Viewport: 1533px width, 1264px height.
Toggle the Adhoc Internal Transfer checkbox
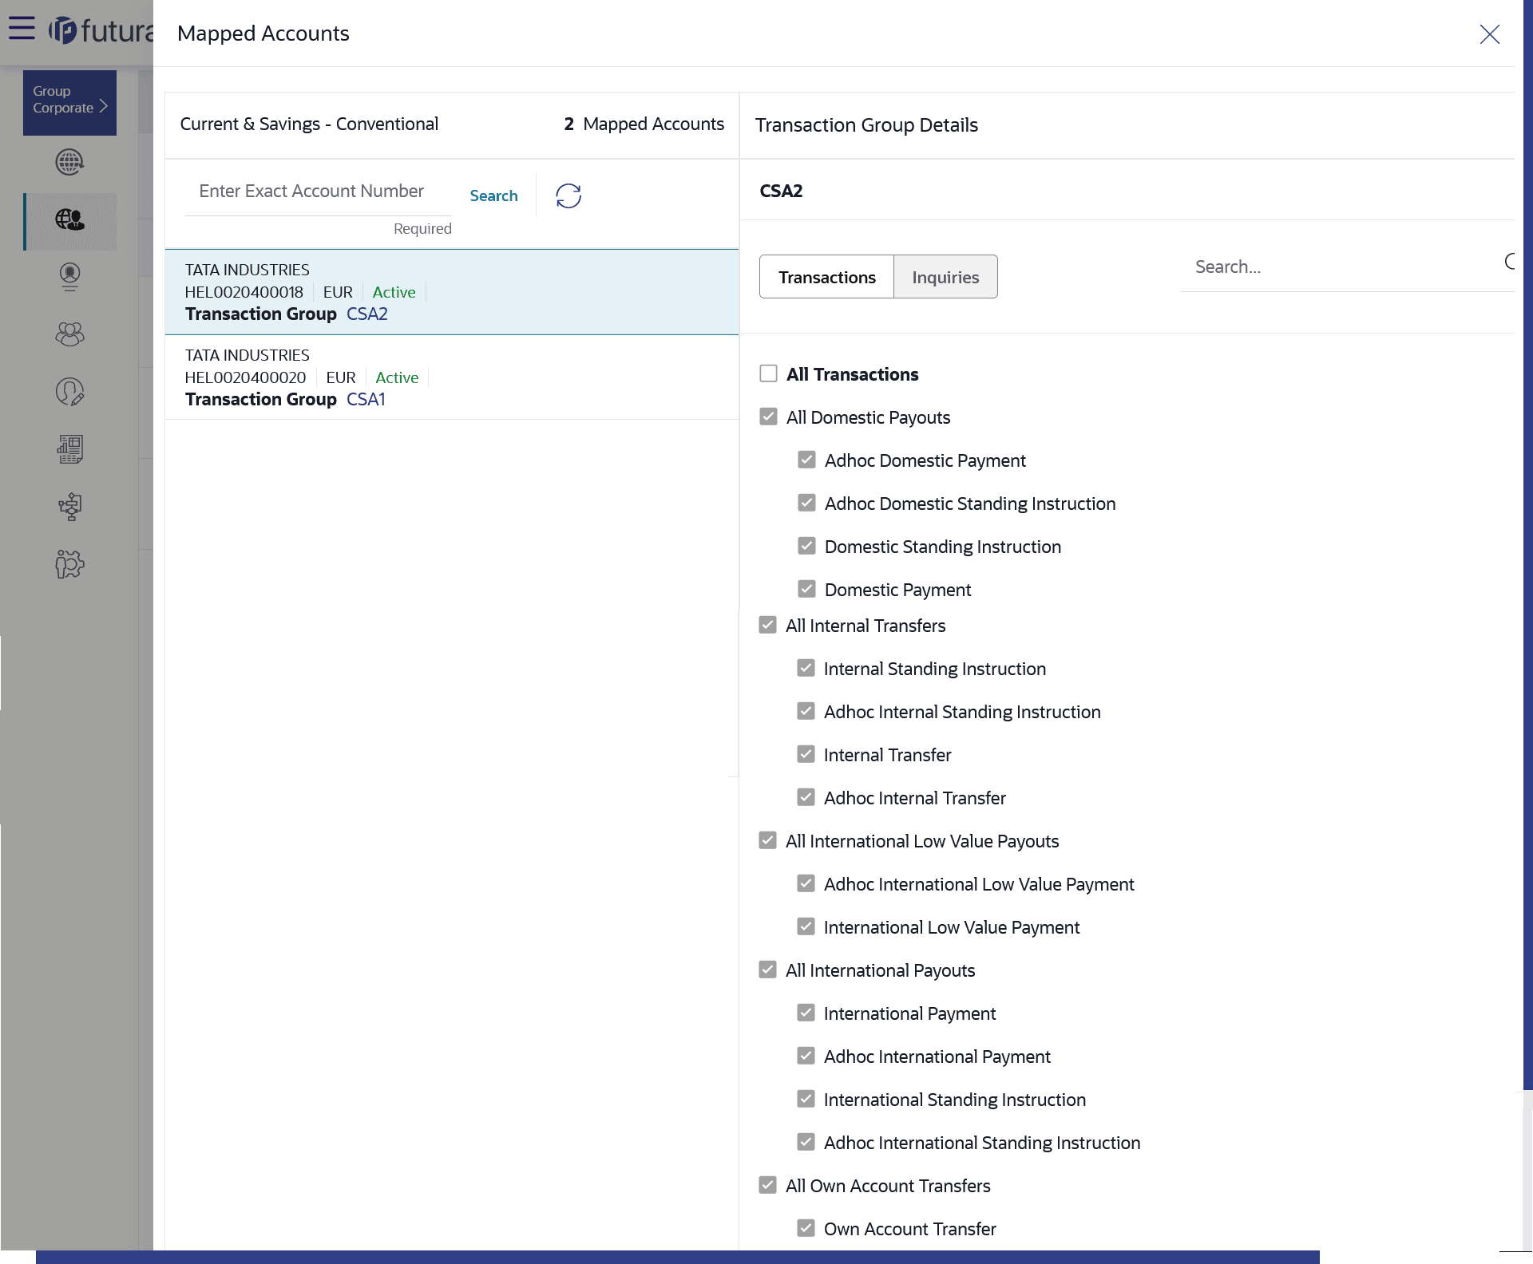(x=806, y=797)
